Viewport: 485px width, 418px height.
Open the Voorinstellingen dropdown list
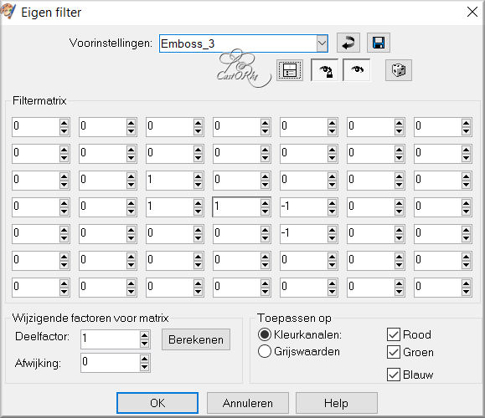(x=322, y=43)
